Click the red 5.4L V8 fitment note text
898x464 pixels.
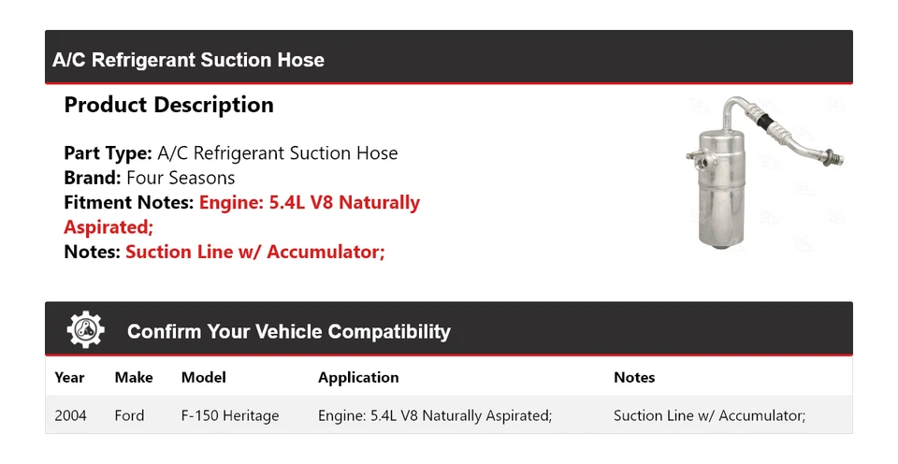coord(309,203)
